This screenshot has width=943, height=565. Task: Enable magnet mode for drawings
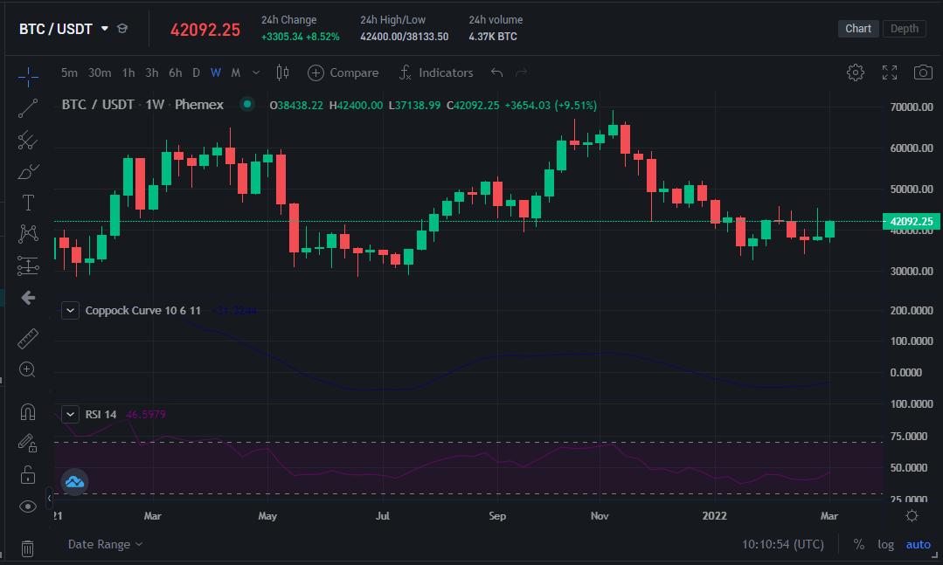coord(26,410)
